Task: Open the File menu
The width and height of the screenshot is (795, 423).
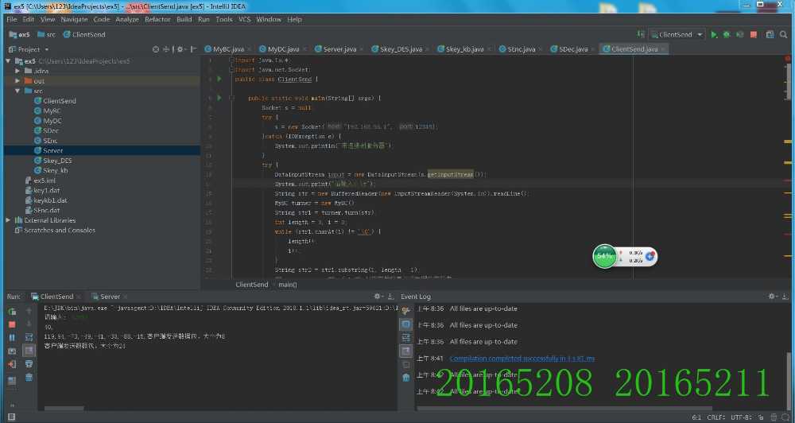Action: (x=12, y=19)
